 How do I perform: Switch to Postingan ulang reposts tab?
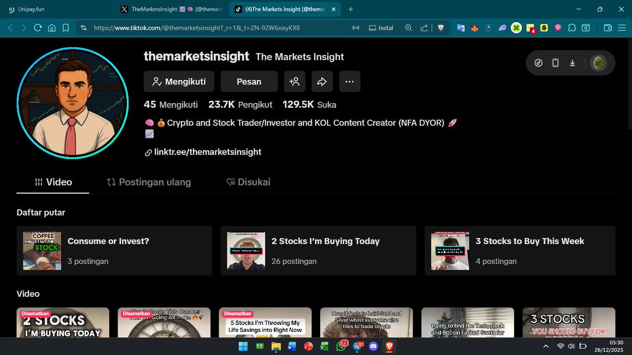tap(149, 182)
